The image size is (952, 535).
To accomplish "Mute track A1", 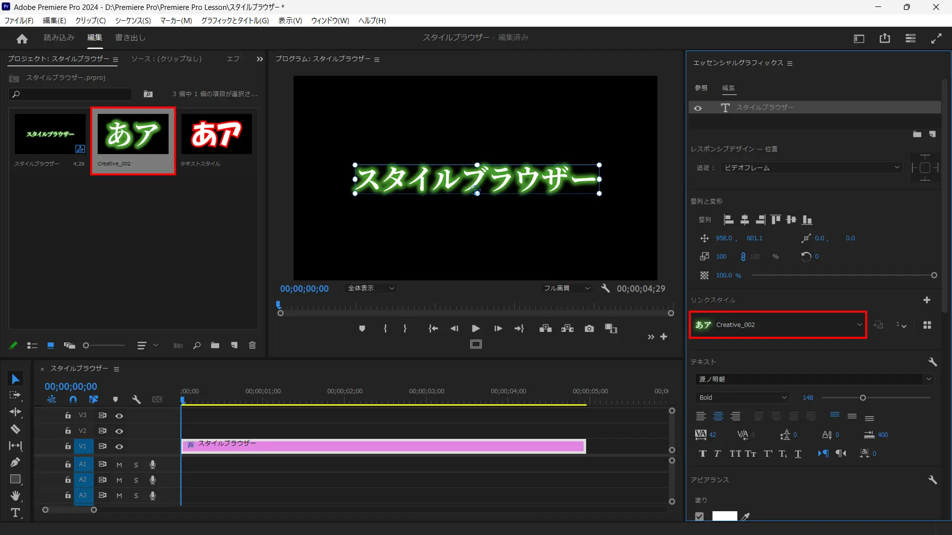I will click(x=119, y=465).
